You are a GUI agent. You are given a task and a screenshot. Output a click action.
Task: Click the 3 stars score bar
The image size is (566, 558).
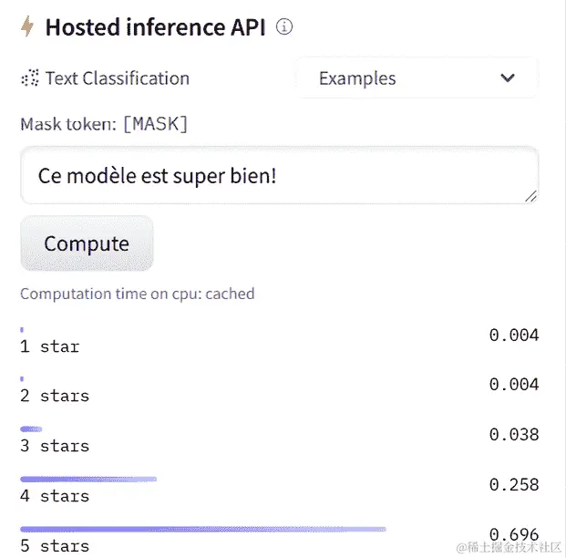31,429
